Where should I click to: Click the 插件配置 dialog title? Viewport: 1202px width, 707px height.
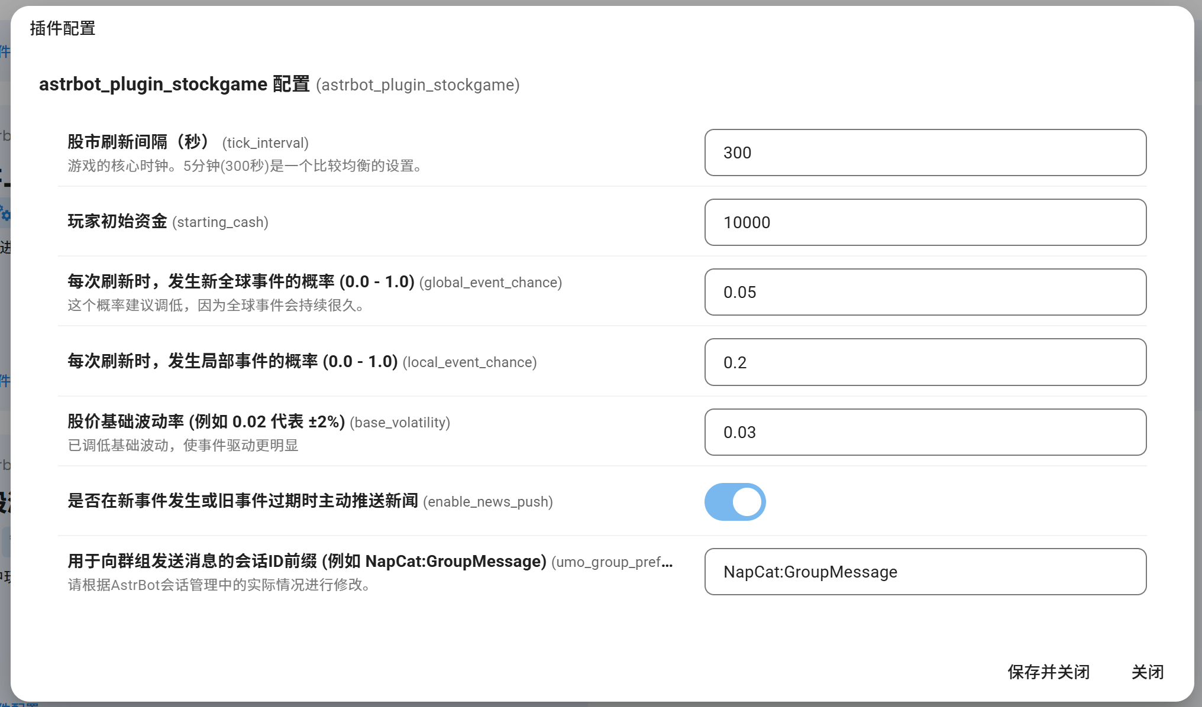coord(63,28)
